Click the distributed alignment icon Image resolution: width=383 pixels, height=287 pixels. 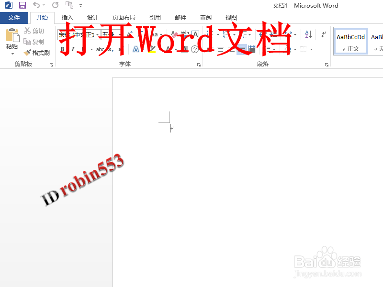[x=252, y=49]
